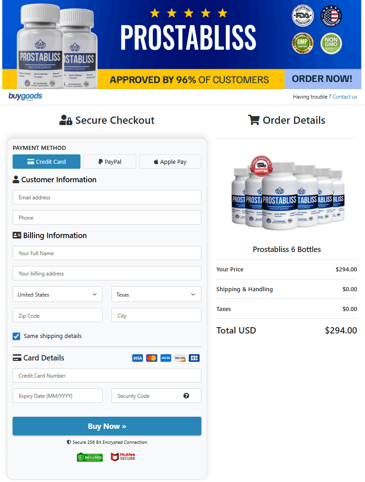365x482 pixels.
Task: Select the Credit Card payment tab
Action: point(47,162)
